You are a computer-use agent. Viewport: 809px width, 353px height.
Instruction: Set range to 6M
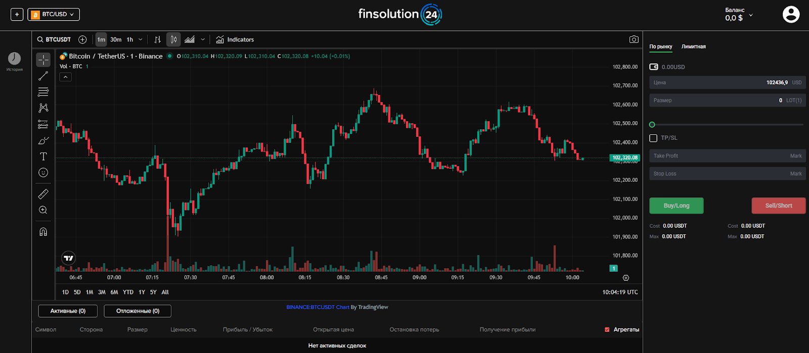114,292
